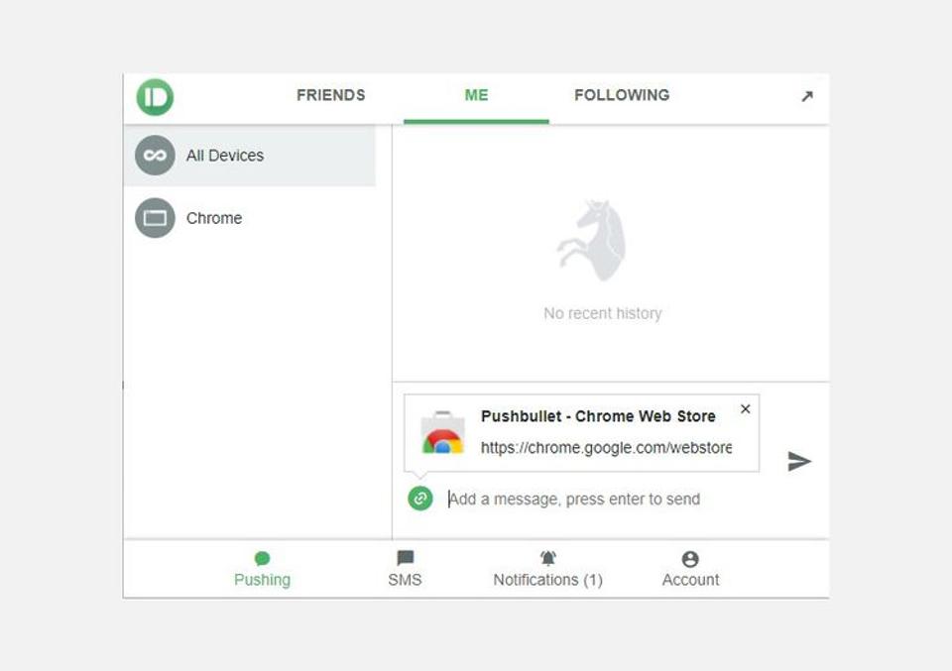Switch to the Following tab
The image size is (952, 671).
(622, 95)
